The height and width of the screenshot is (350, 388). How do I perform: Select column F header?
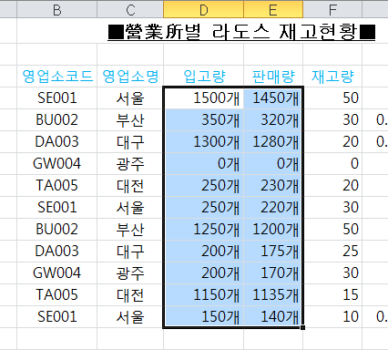pyautogui.click(x=332, y=9)
